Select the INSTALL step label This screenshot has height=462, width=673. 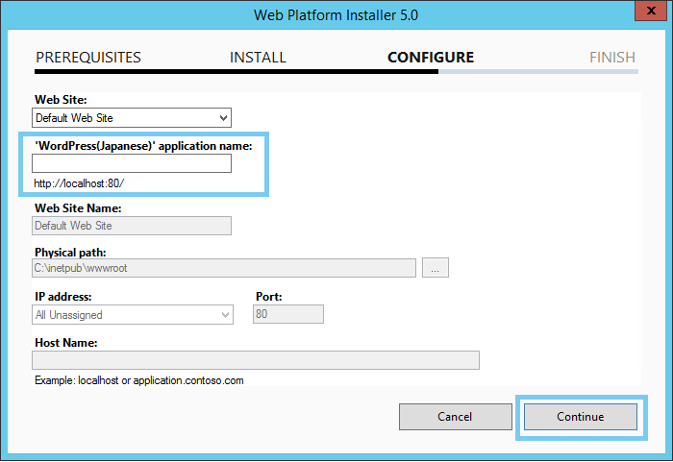coord(258,58)
